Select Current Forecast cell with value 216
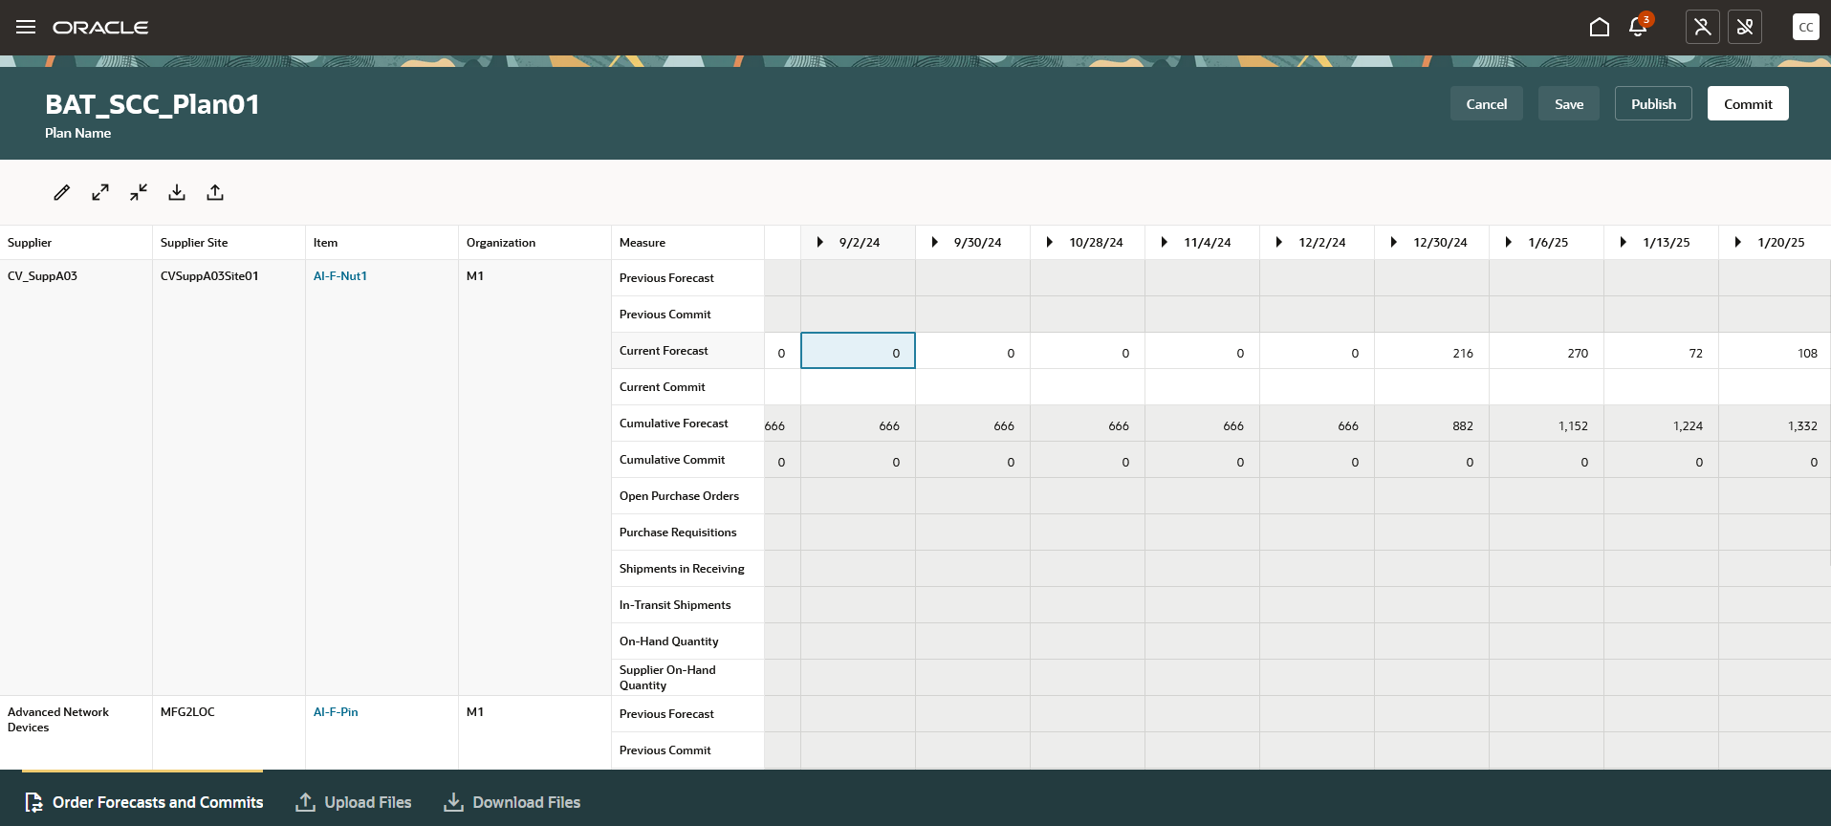The width and height of the screenshot is (1831, 826). 1431,351
